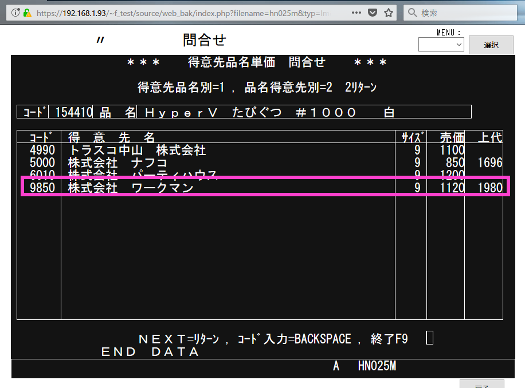The height and width of the screenshot is (388, 525).
Task: Click the 戻る button at bottom right
Action: [481, 385]
